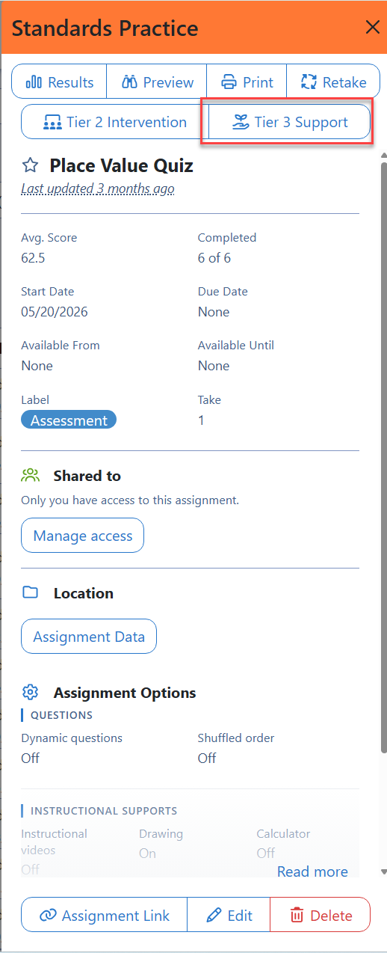This screenshot has width=387, height=953.
Task: Click the Edit pencil button
Action: 228,915
